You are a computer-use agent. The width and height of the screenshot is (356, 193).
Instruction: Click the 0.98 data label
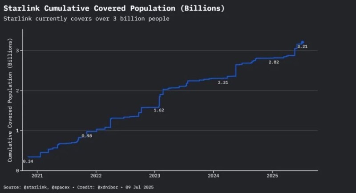[87, 136]
